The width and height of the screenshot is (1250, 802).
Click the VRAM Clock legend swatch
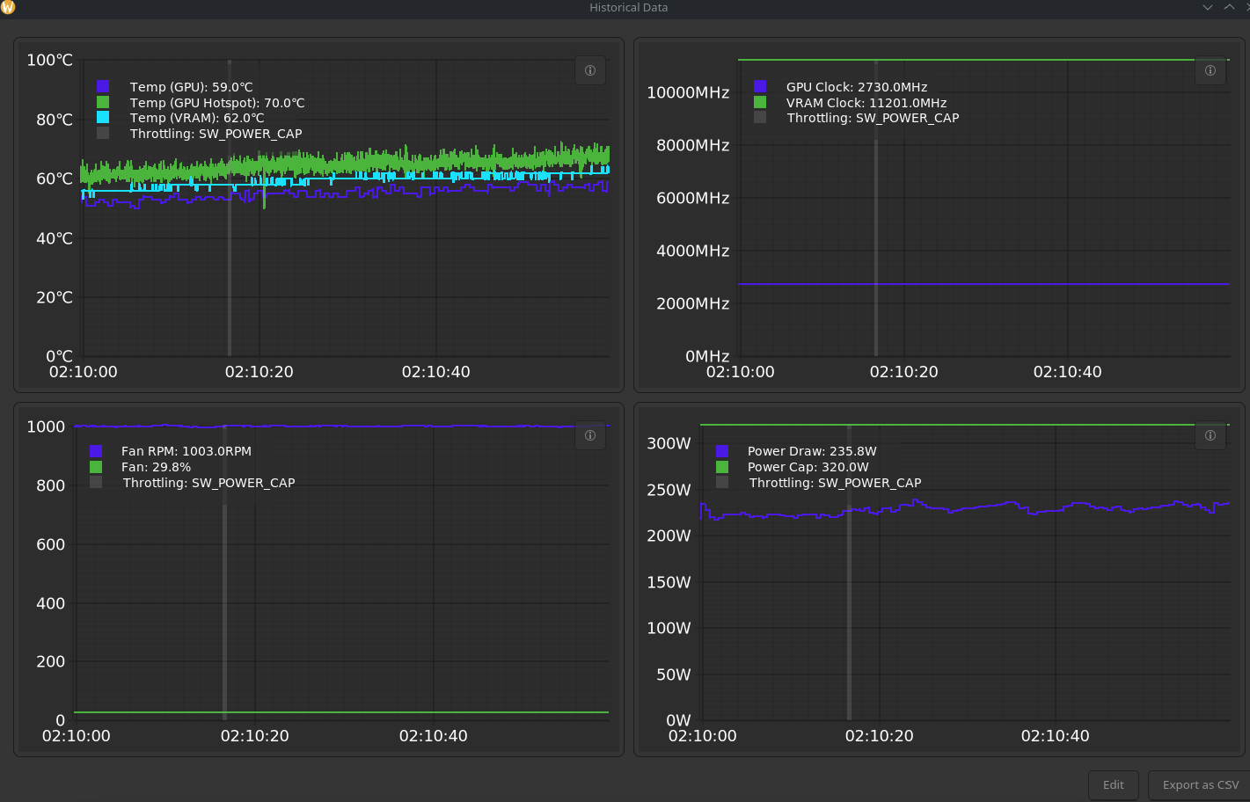point(760,102)
